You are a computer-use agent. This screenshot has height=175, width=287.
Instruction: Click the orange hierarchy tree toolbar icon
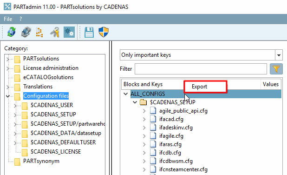(39, 32)
